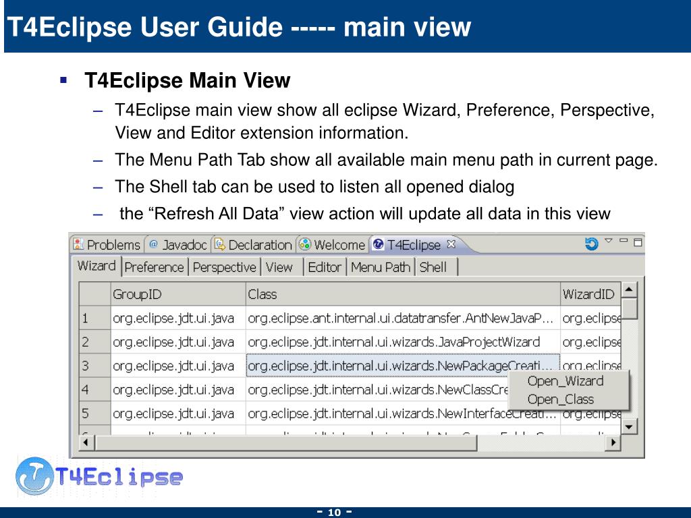This screenshot has width=691, height=518.
Task: Click the JavaProjectWizard class cell
Action: click(x=403, y=342)
